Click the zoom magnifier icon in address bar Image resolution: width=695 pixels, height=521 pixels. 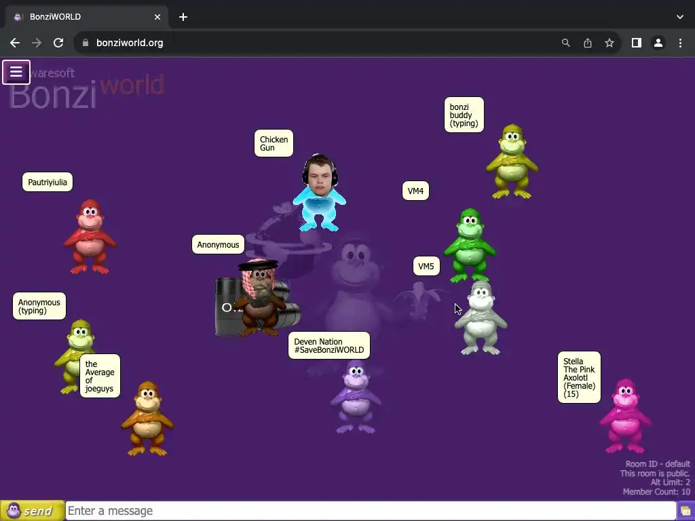pyautogui.click(x=565, y=43)
